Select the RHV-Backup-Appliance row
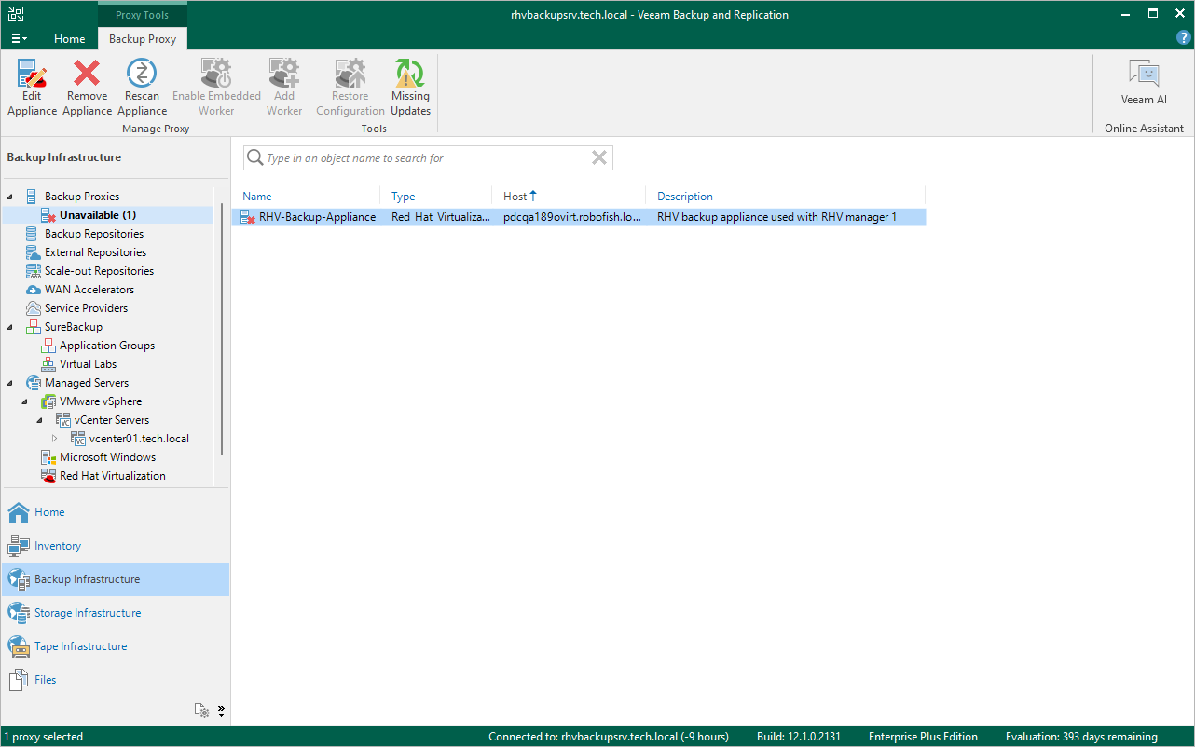The height and width of the screenshot is (747, 1195). pyautogui.click(x=579, y=217)
